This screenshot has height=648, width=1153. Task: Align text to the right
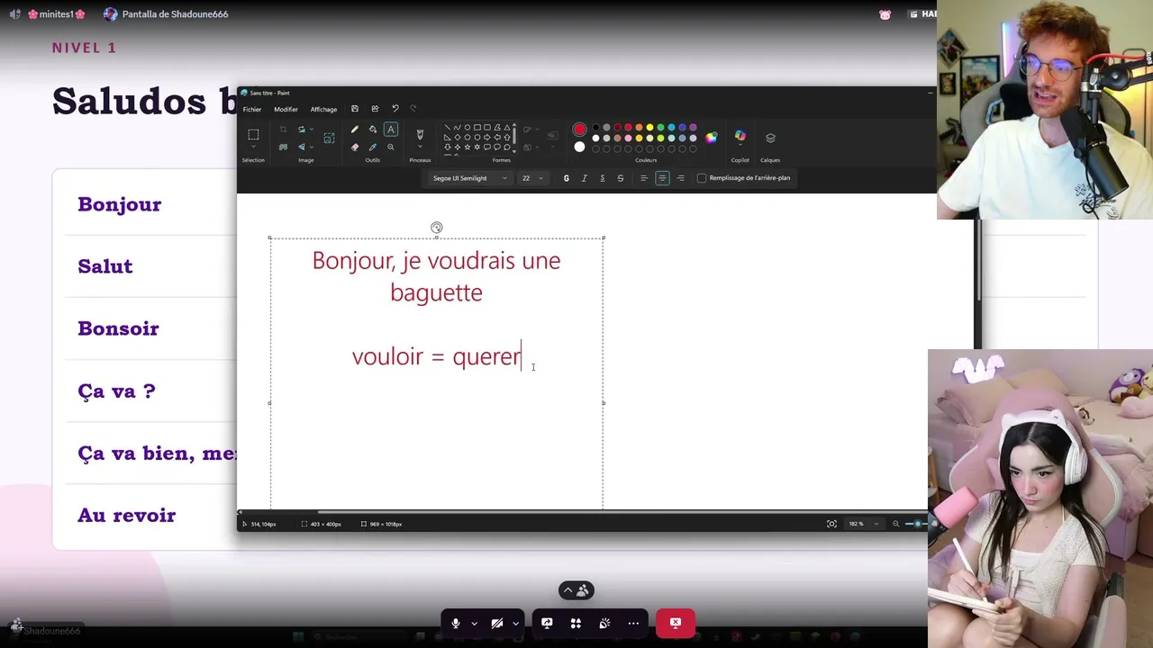click(x=680, y=178)
